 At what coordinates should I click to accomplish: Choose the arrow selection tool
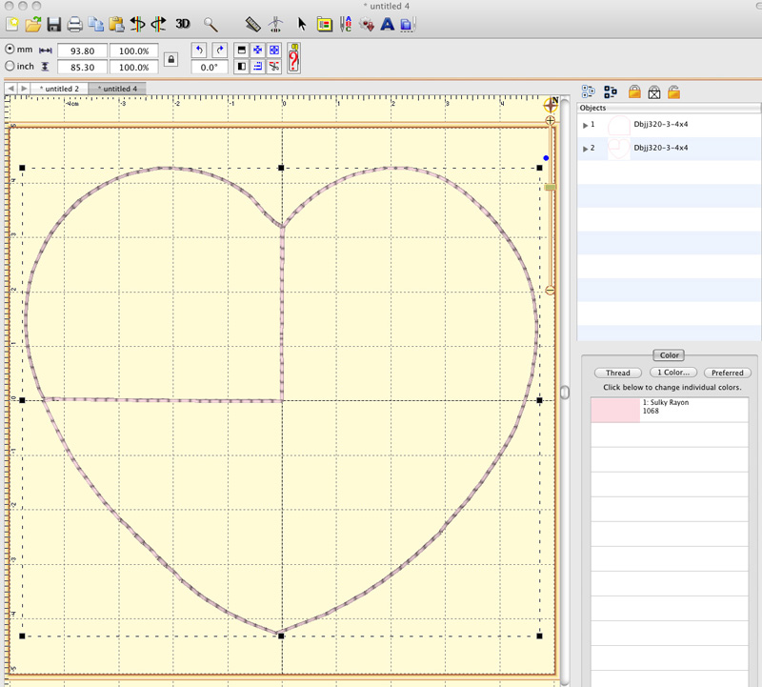(302, 25)
